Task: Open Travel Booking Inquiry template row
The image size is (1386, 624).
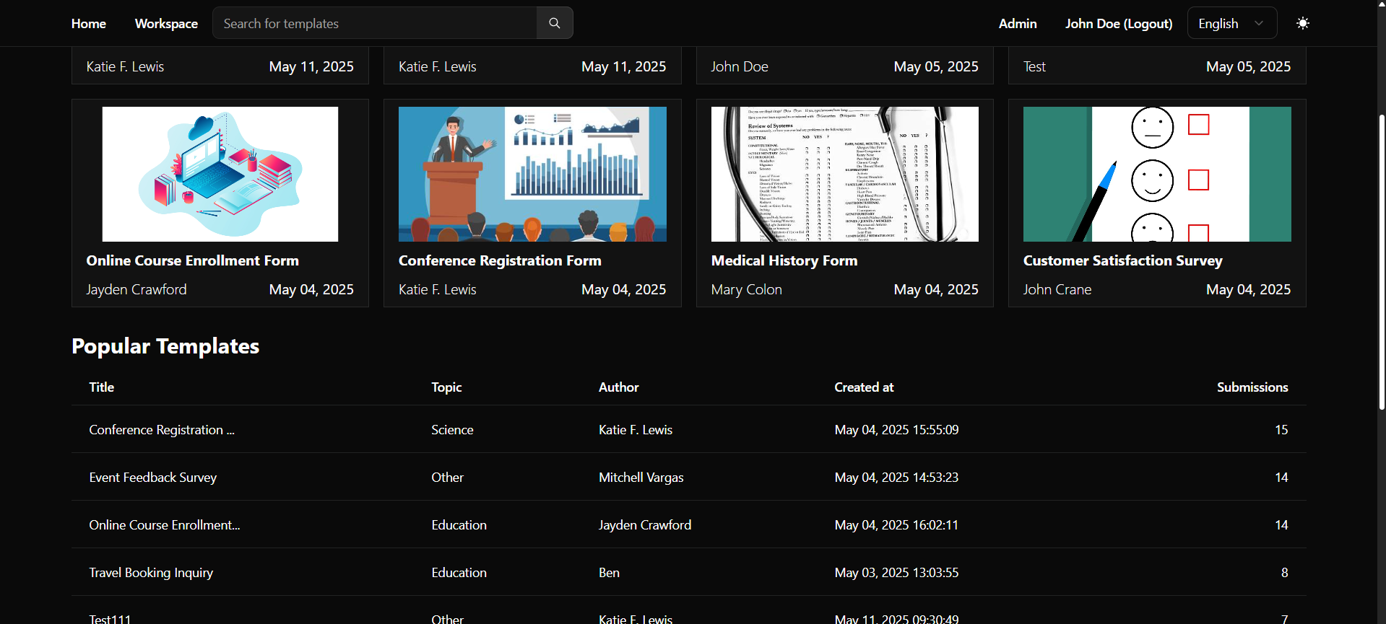Action: coord(689,572)
